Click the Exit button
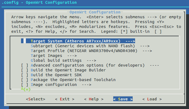The width and height of the screenshot is (189, 109). (65, 99)
